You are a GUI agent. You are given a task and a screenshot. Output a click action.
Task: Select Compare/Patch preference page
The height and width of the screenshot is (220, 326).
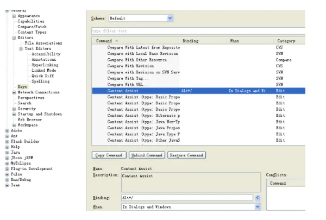click(x=32, y=27)
